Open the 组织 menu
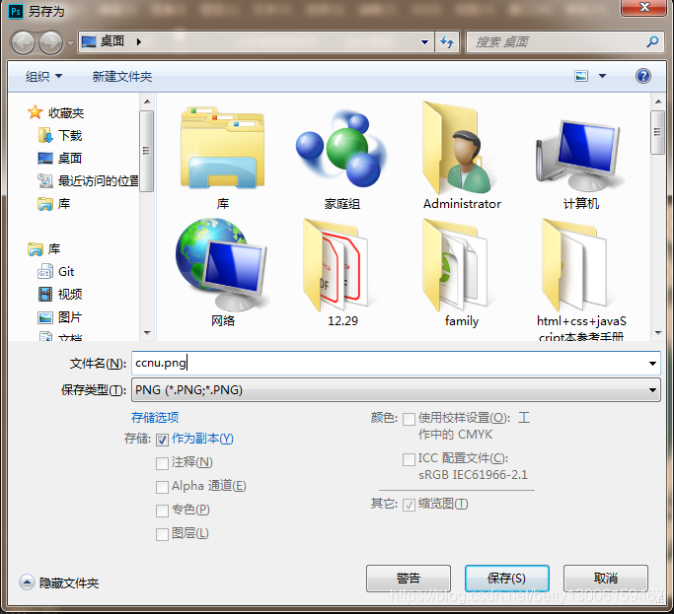 pos(43,77)
